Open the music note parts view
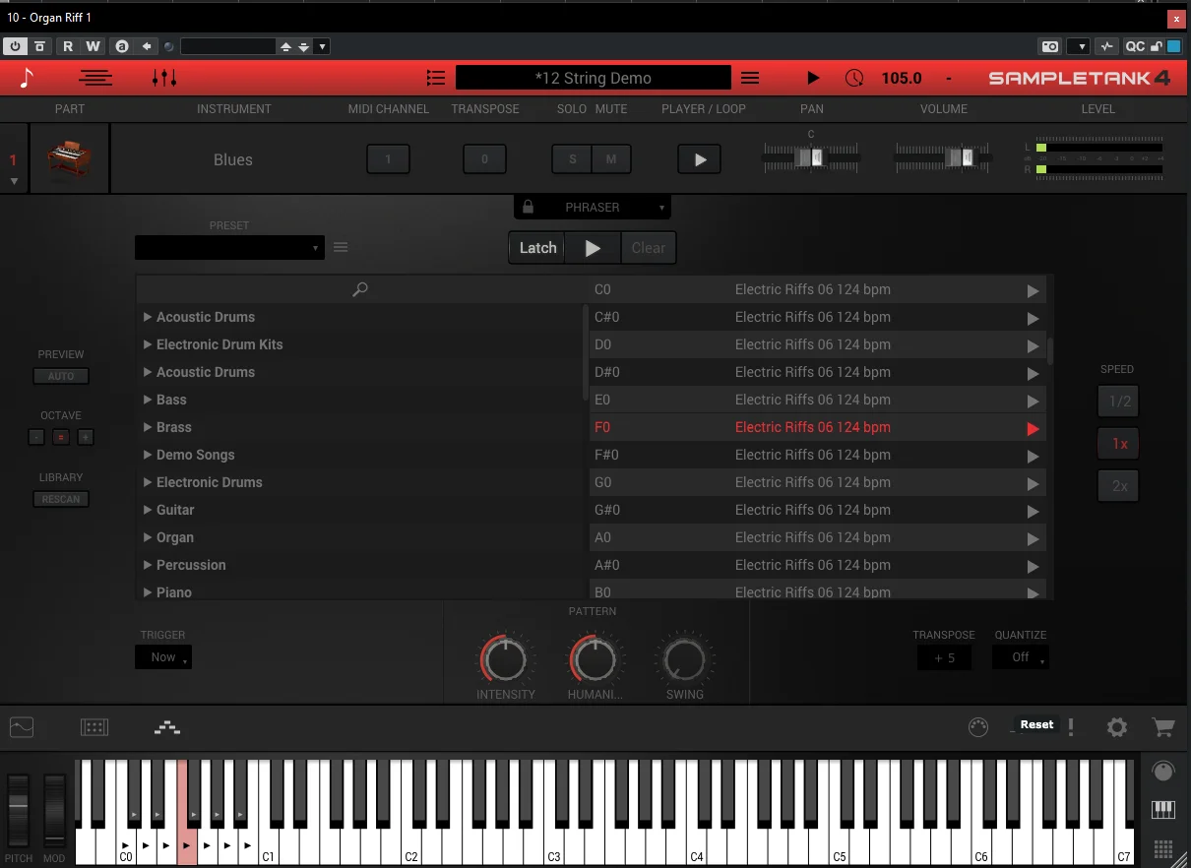 click(x=27, y=78)
